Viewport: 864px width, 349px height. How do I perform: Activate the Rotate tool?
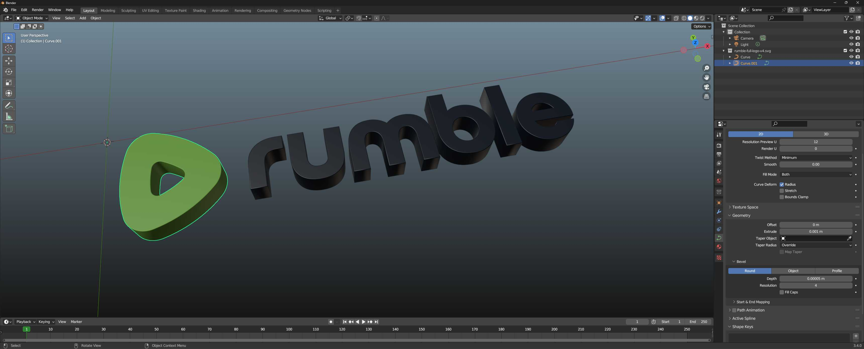tap(9, 72)
